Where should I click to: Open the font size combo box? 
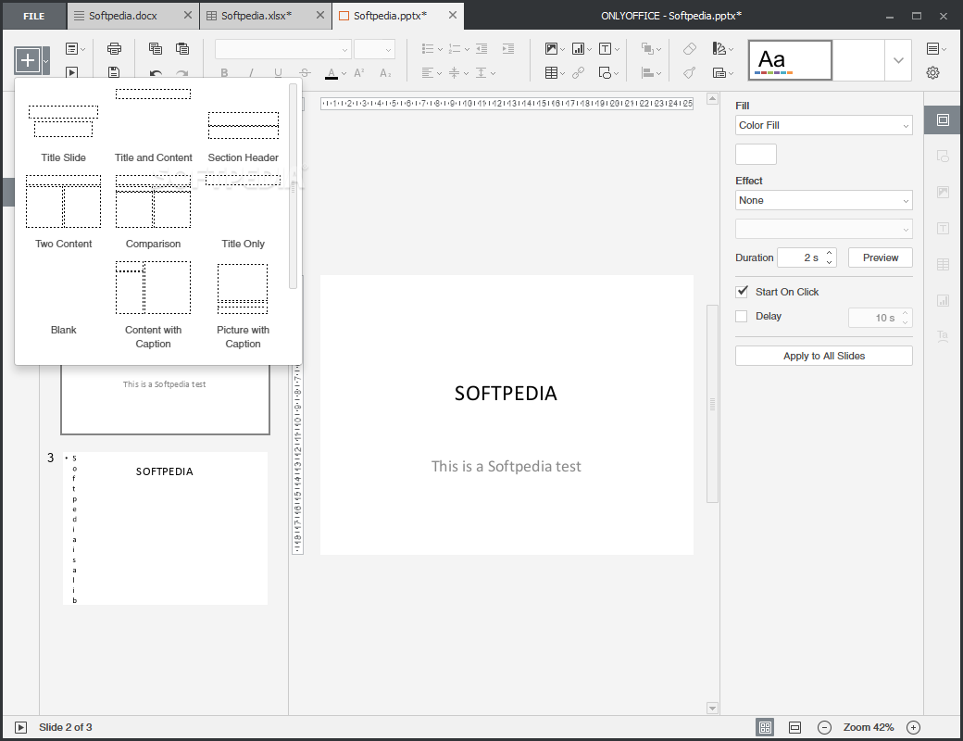pos(374,49)
